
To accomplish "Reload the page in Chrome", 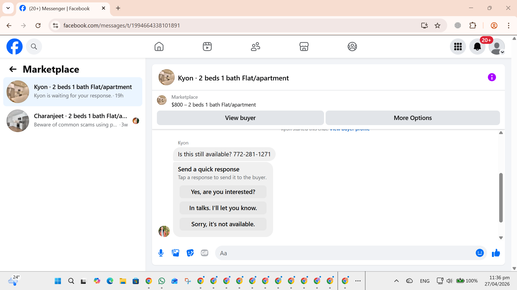I will click(38, 26).
